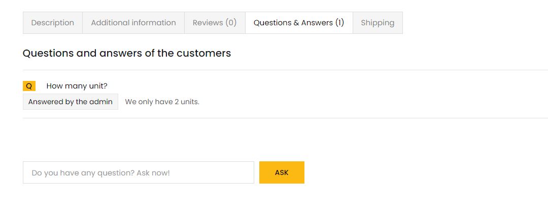
Task: View product shipping details tab
Action: tap(378, 23)
